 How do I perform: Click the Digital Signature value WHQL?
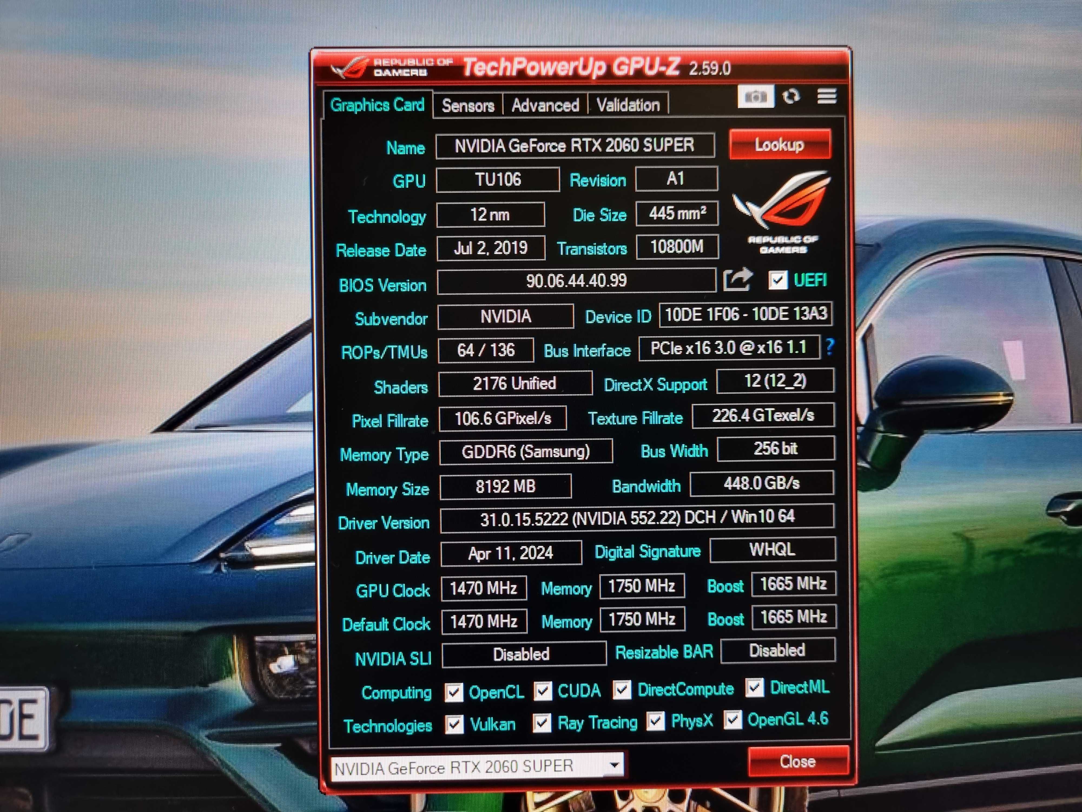click(772, 549)
